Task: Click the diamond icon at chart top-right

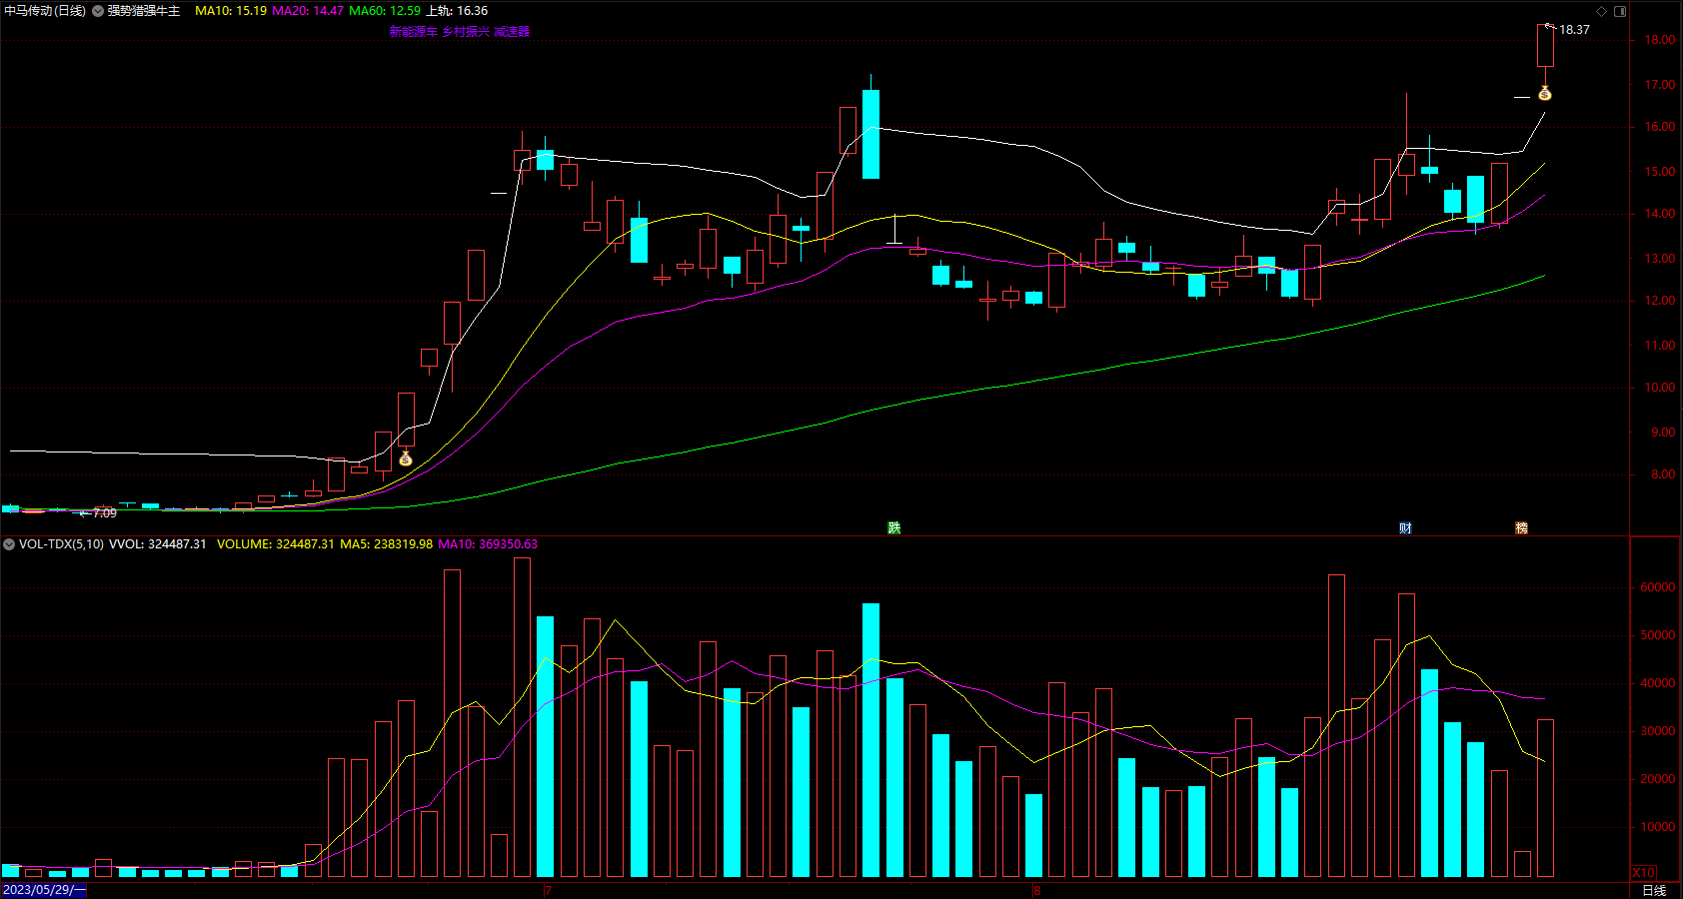Action: pos(1601,11)
